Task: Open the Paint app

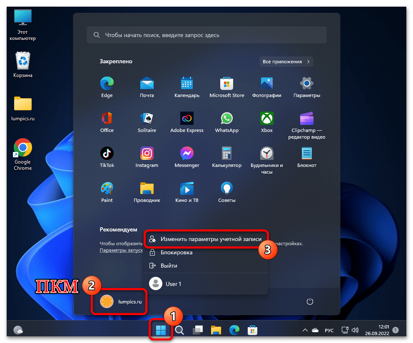Action: coord(107,192)
